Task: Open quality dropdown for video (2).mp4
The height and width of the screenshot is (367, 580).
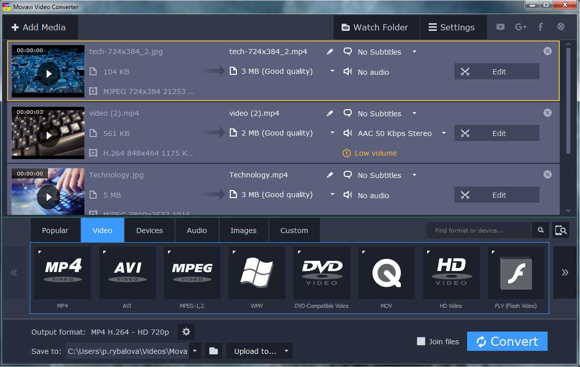Action: 333,133
